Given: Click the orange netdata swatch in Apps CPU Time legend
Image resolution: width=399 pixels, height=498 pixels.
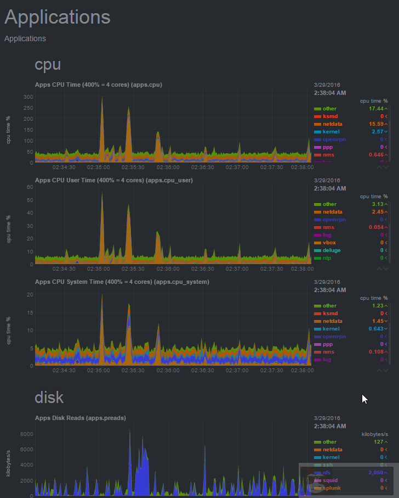Looking at the screenshot, I should coord(317,124).
